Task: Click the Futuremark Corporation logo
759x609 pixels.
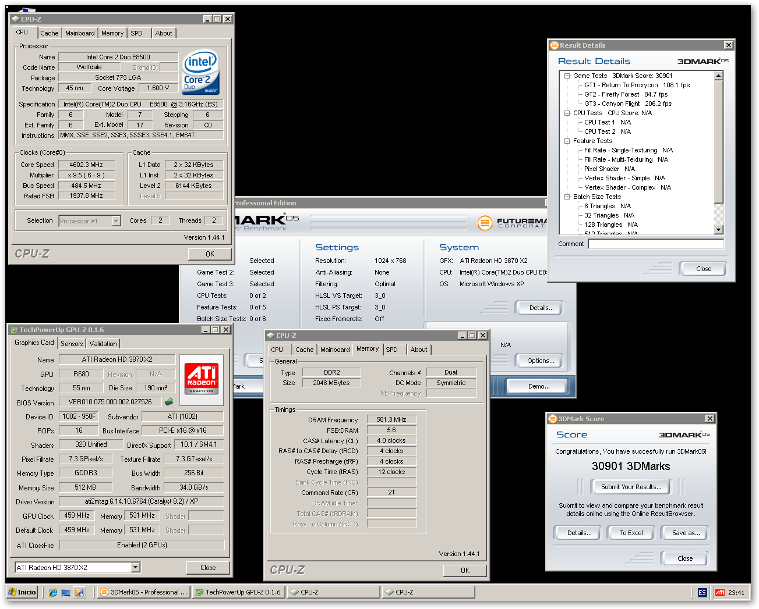Action: pos(511,223)
